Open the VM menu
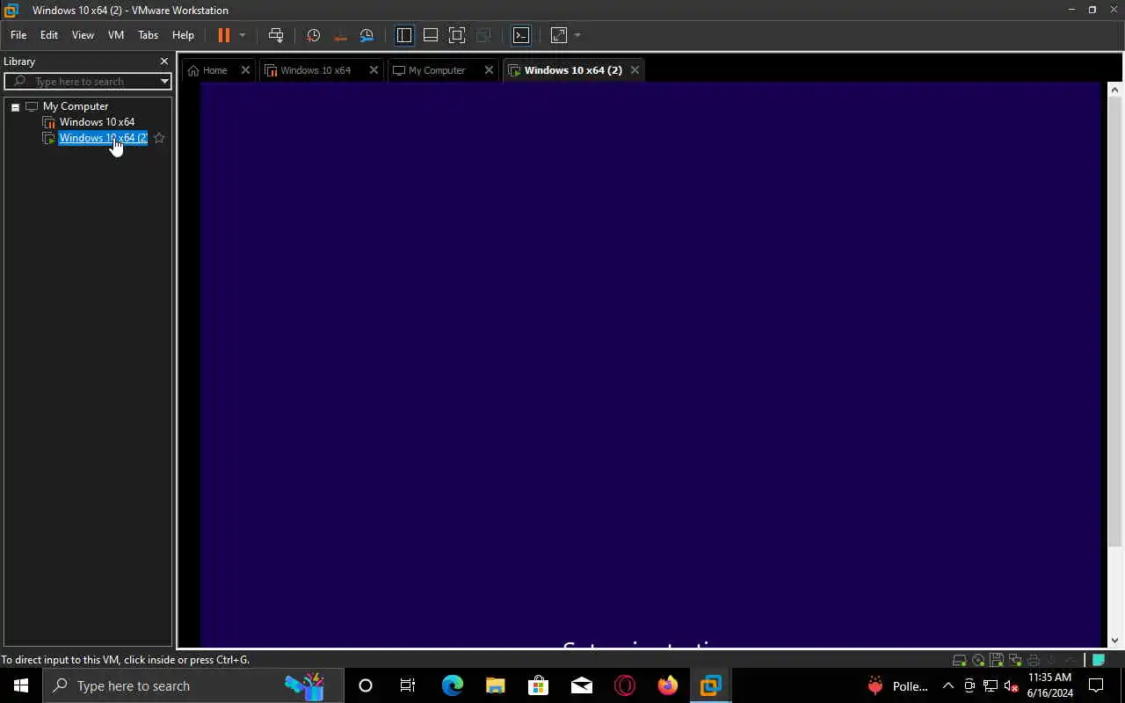 coord(116,35)
